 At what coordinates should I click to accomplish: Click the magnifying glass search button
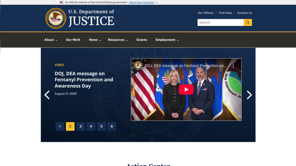pyautogui.click(x=248, y=22)
